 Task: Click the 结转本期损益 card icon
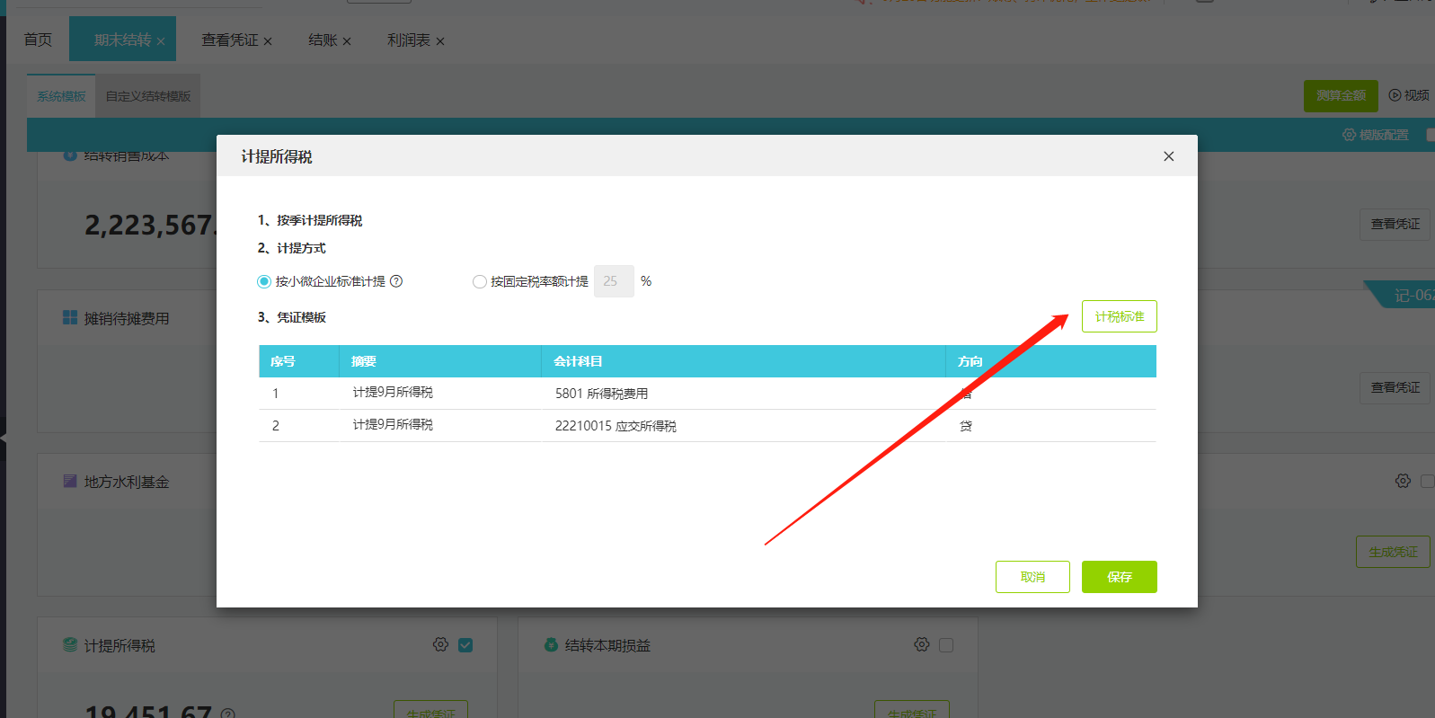pyautogui.click(x=551, y=644)
